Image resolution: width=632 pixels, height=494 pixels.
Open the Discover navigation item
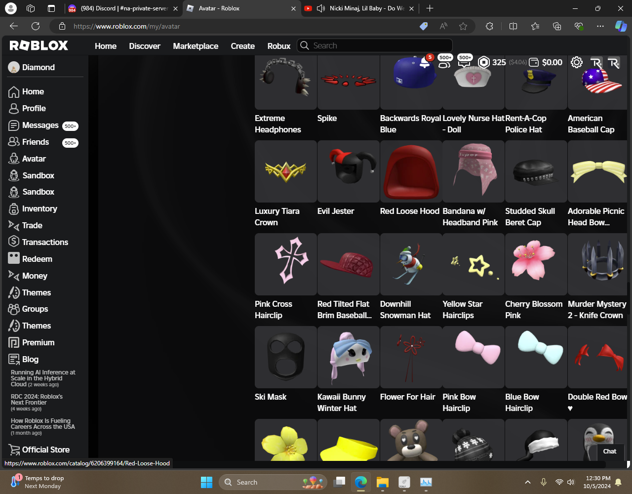pyautogui.click(x=145, y=46)
